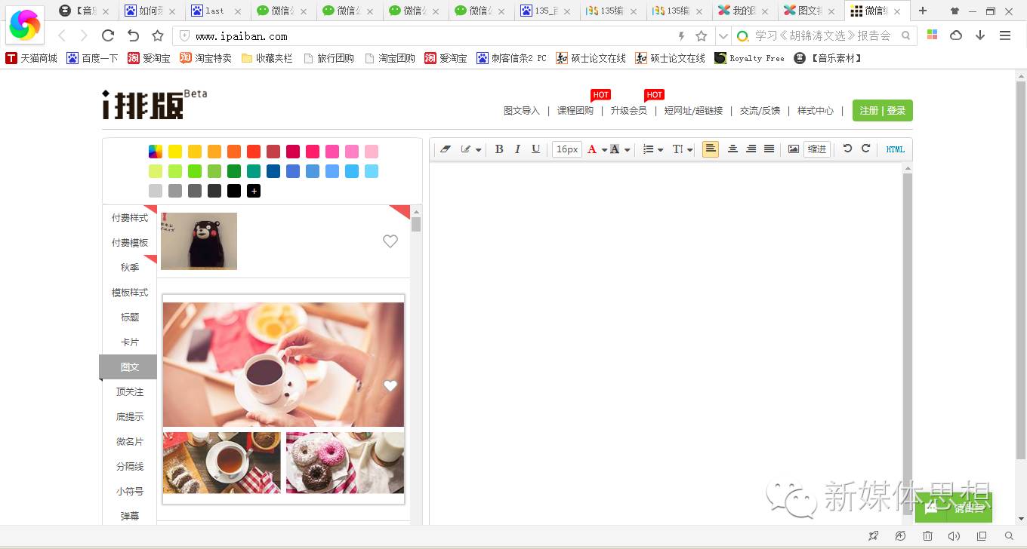Pick the black color swatch

[234, 191]
